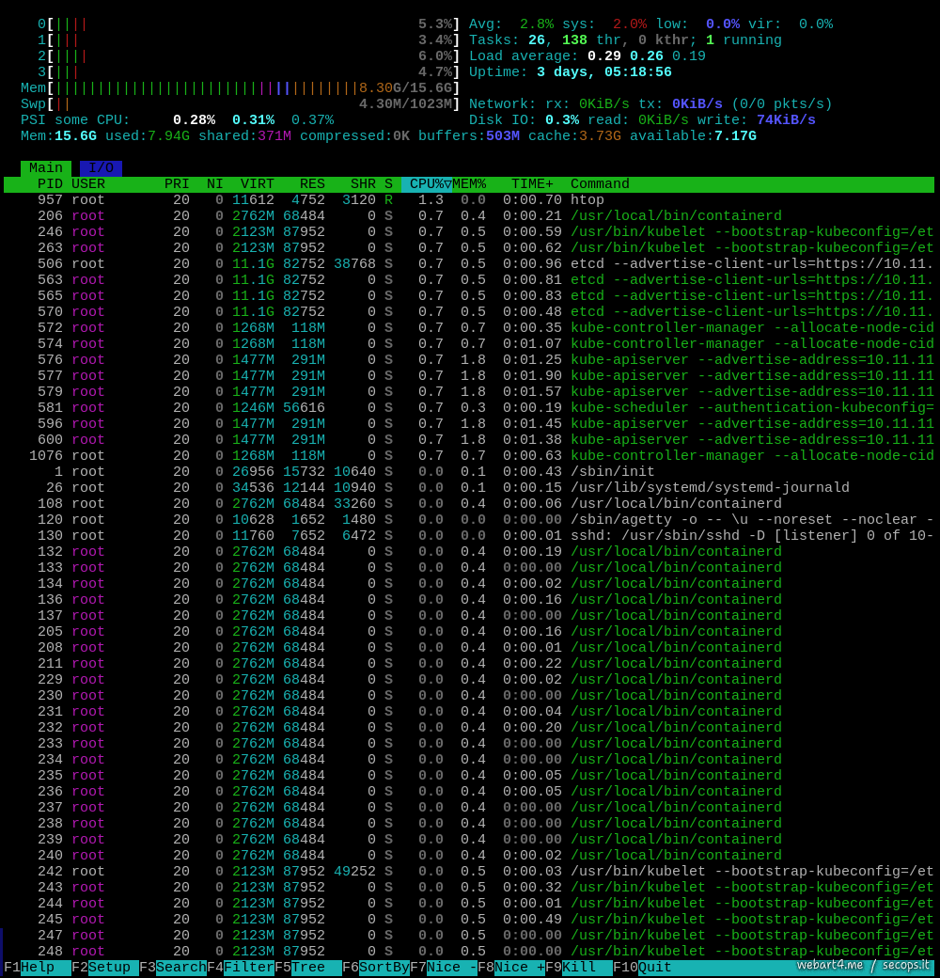Click the PID column header
The image size is (940, 978).
tap(50, 184)
